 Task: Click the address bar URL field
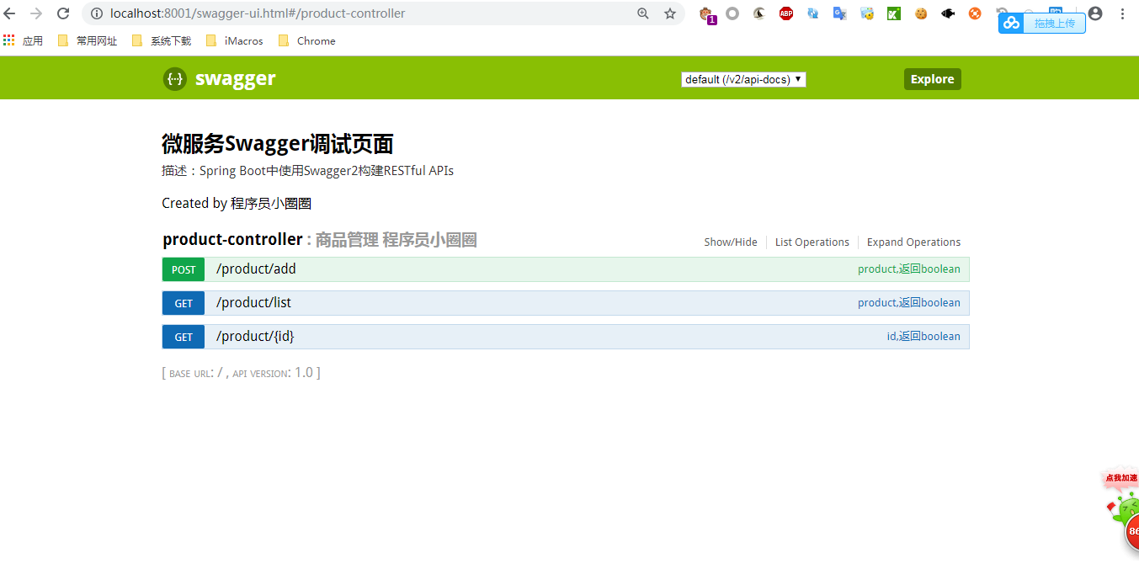coord(362,13)
